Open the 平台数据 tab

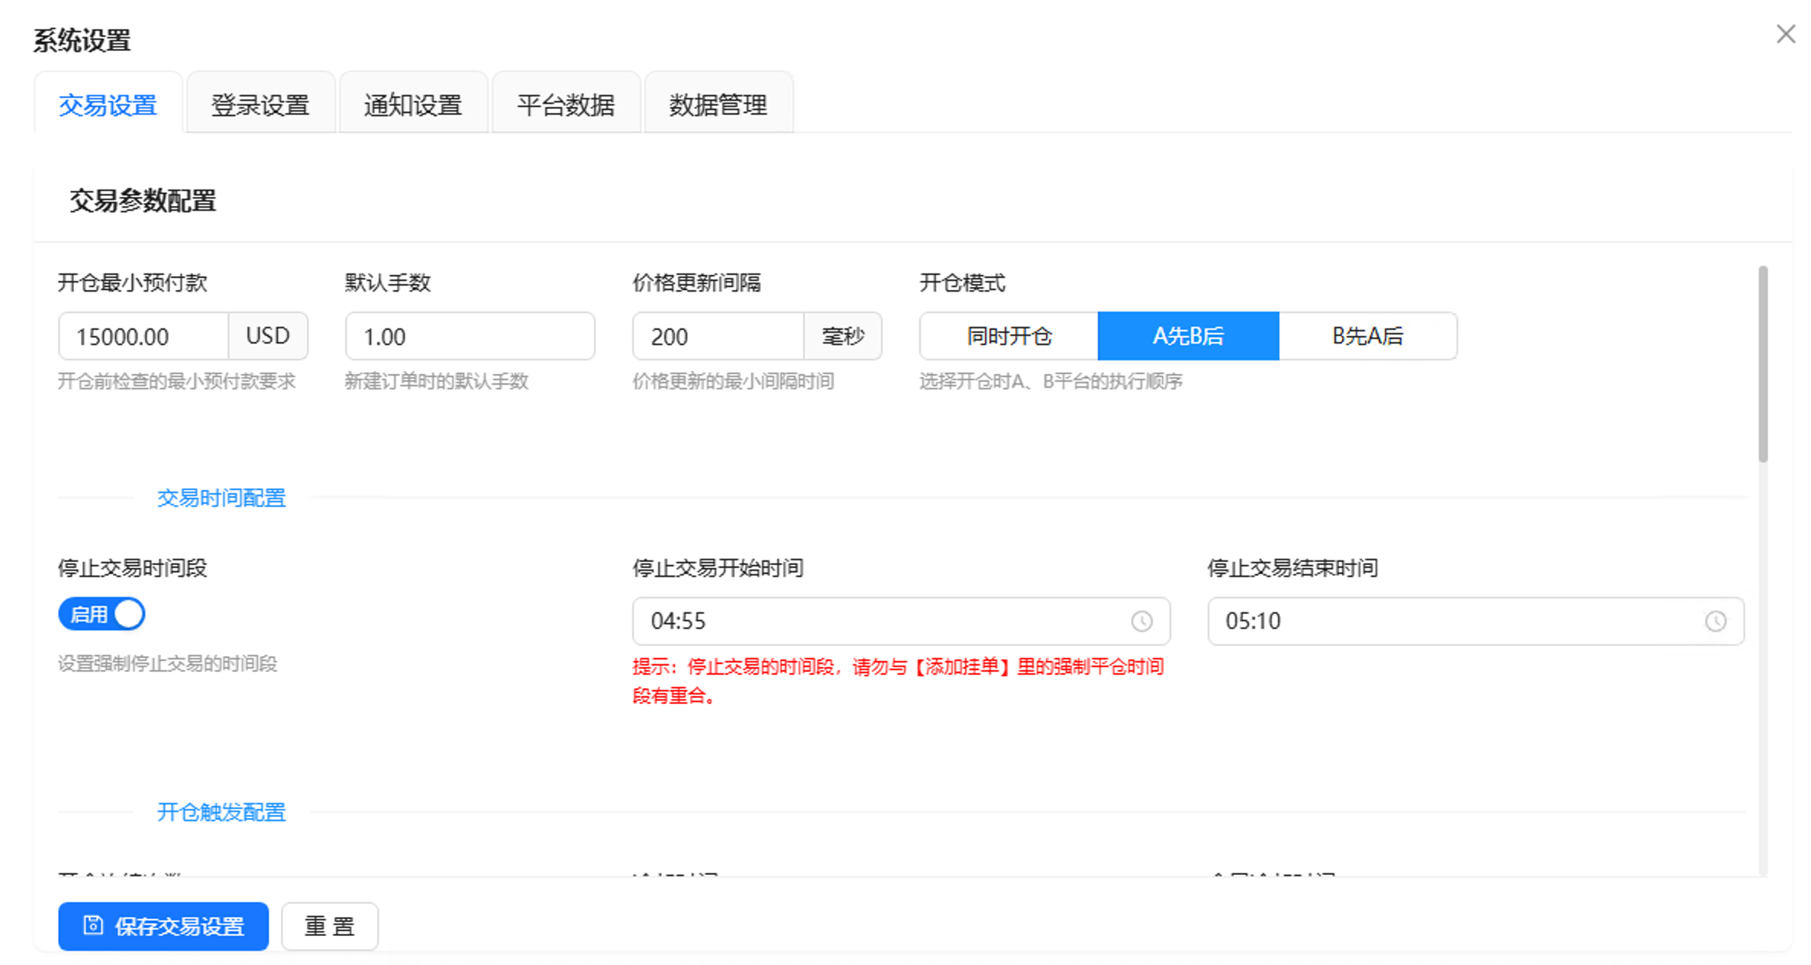(566, 105)
